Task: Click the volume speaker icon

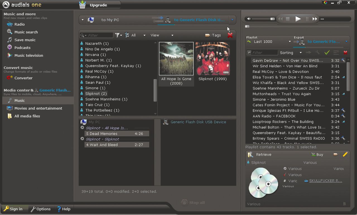Action: (249, 19)
